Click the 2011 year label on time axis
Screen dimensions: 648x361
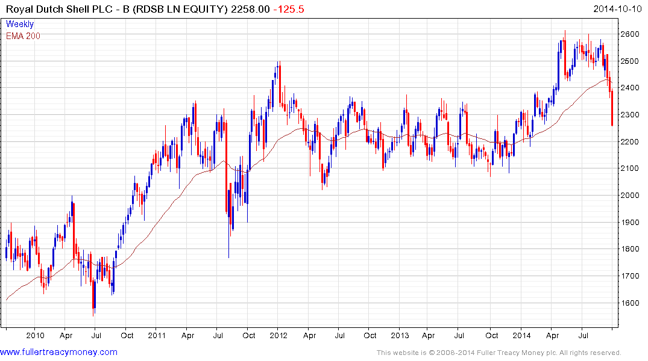coord(157,335)
